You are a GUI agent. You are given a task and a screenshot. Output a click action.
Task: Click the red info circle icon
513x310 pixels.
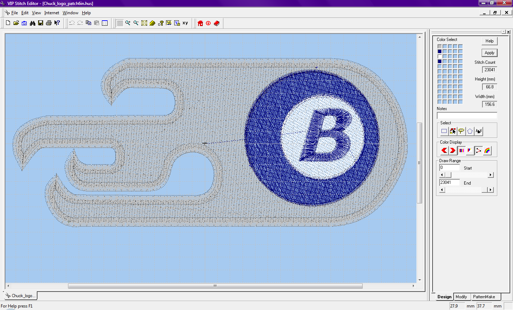coord(208,23)
